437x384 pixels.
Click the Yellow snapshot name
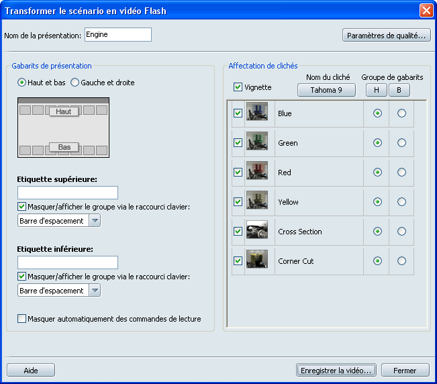tap(288, 202)
